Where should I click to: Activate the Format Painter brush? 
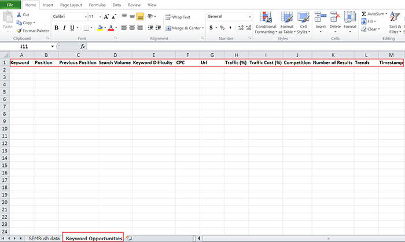19,31
